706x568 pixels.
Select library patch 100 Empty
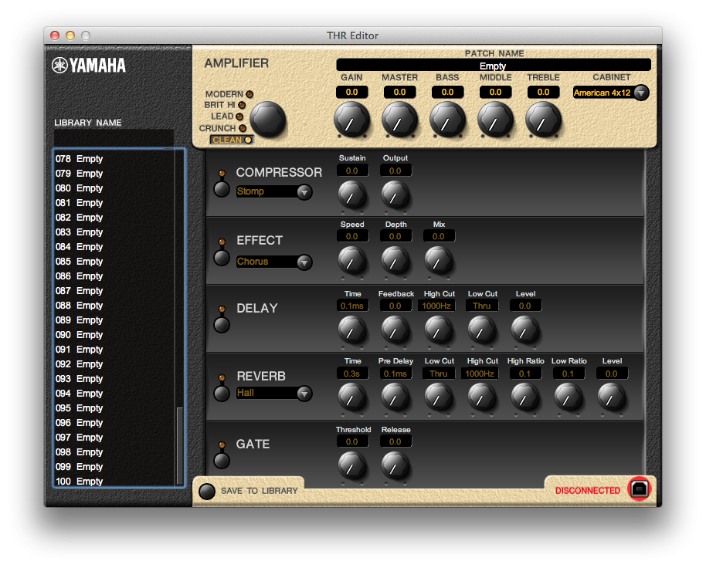click(x=114, y=482)
